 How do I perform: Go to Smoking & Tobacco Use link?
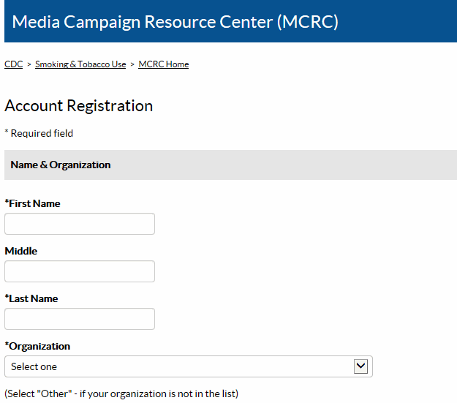point(80,64)
